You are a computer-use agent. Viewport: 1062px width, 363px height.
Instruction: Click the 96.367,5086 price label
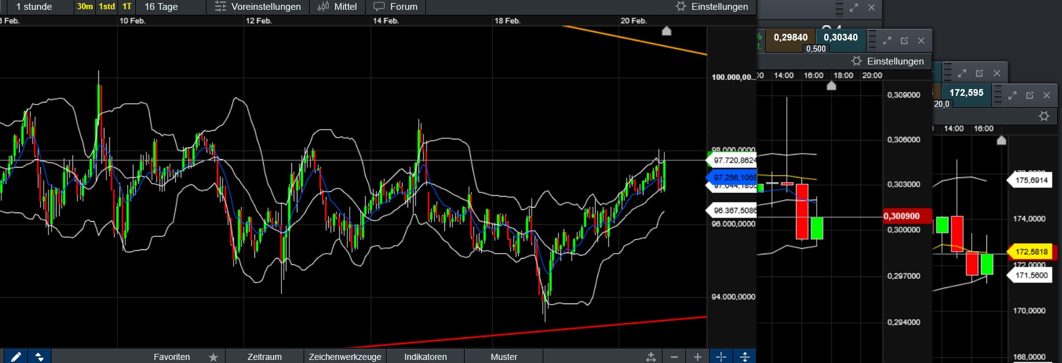point(732,211)
